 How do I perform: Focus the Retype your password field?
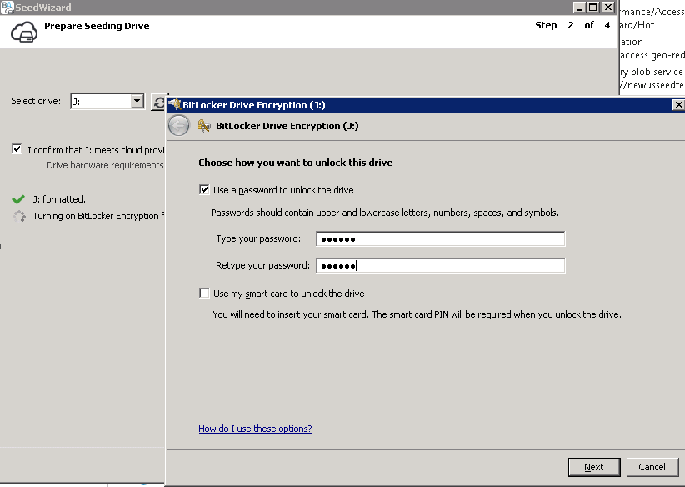pyautogui.click(x=440, y=265)
